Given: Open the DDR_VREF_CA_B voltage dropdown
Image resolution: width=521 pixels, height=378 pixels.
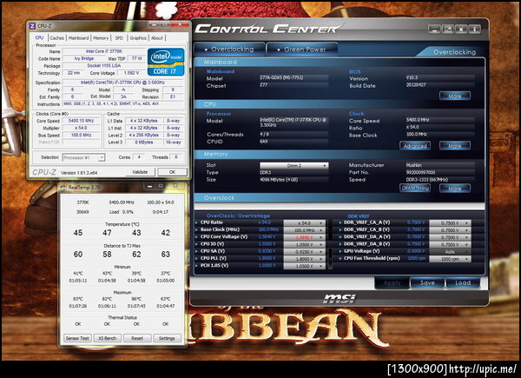Looking at the screenshot, I should [x=450, y=230].
